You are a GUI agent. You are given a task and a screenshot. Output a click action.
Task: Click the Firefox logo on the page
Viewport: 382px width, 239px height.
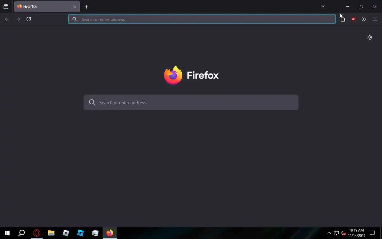pos(173,75)
